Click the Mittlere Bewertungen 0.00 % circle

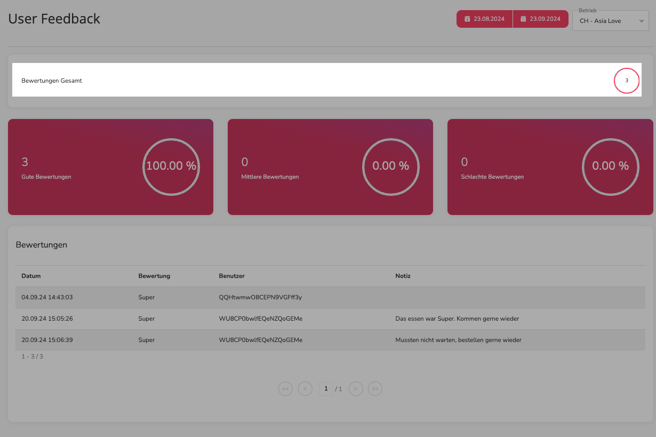click(391, 166)
